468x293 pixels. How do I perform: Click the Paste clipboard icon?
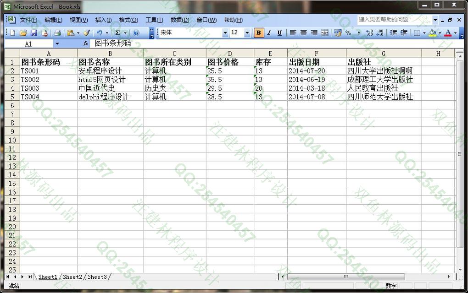(71, 33)
